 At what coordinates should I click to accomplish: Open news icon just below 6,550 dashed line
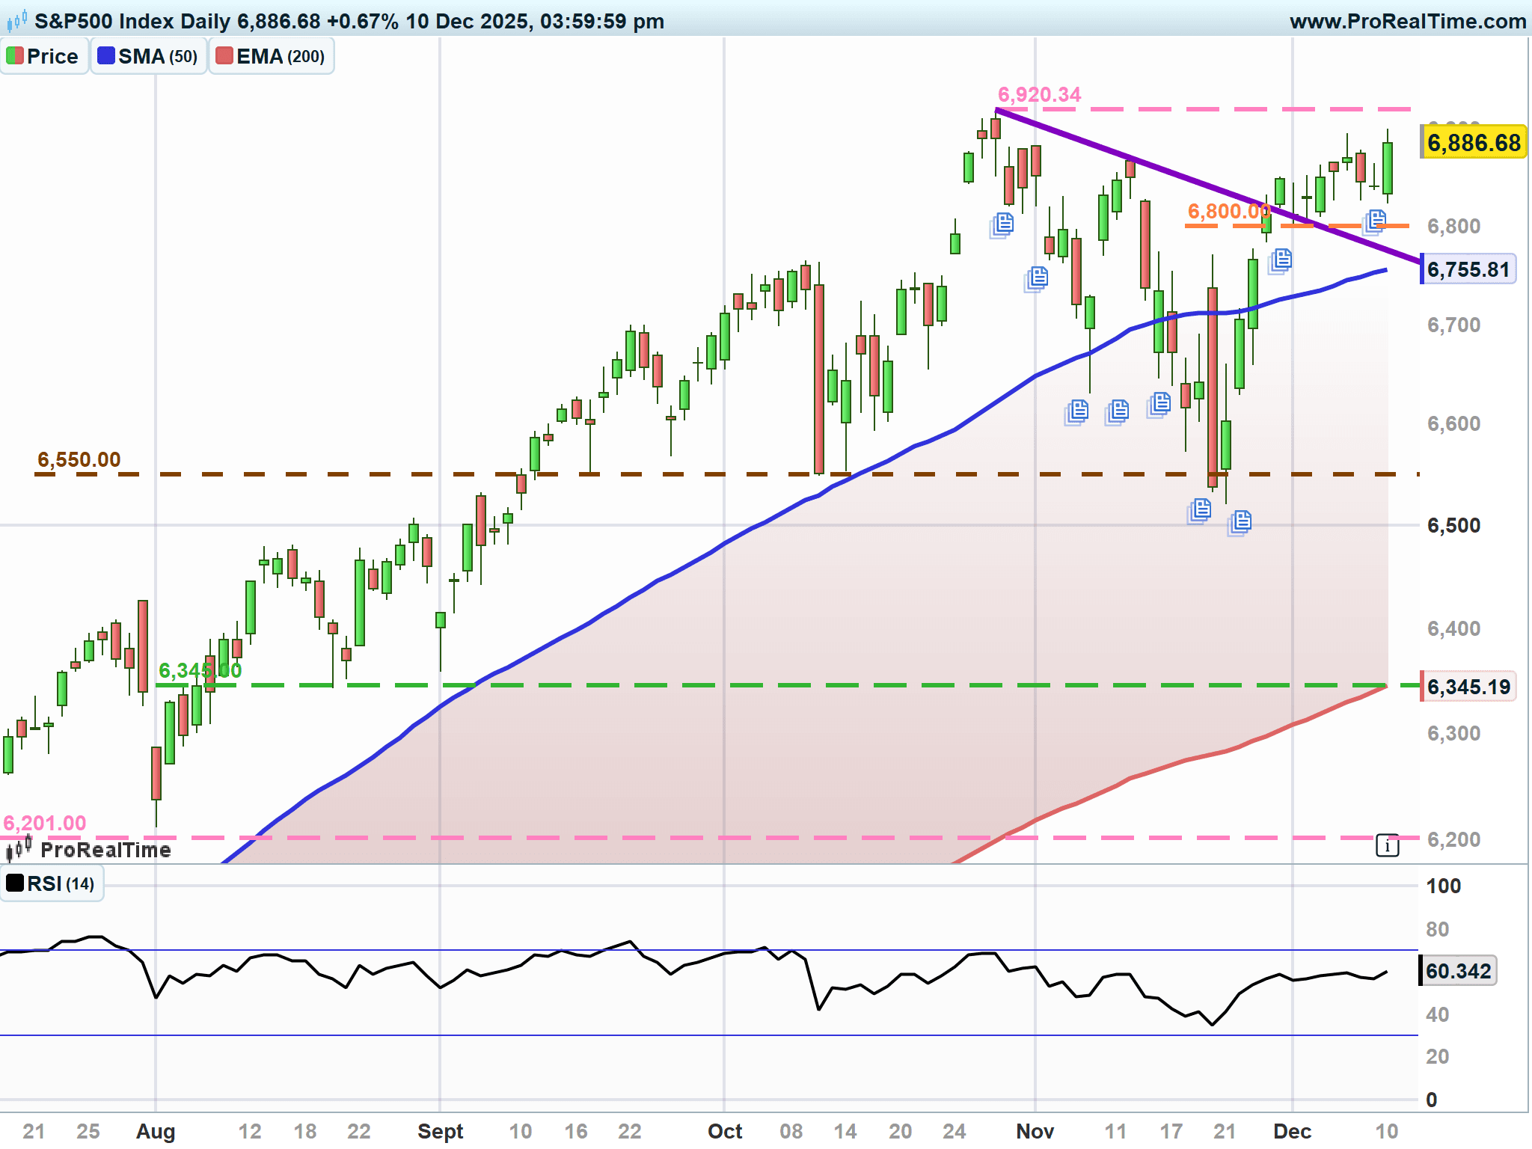pos(1200,510)
